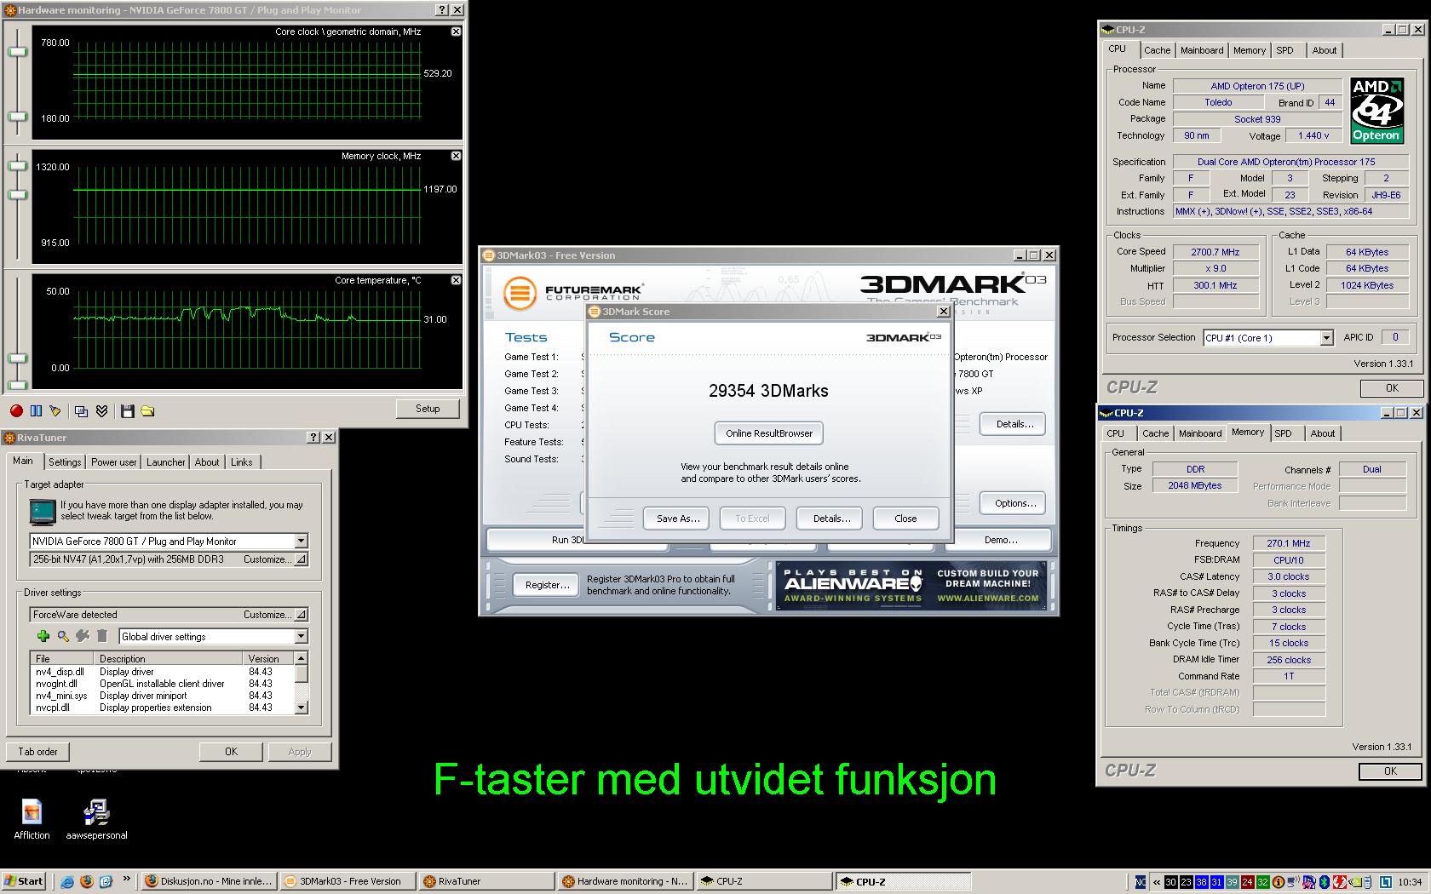Viewport: 1431px width, 894px height.
Task: Click Tab order button in RivaTuner
Action: pyautogui.click(x=37, y=752)
